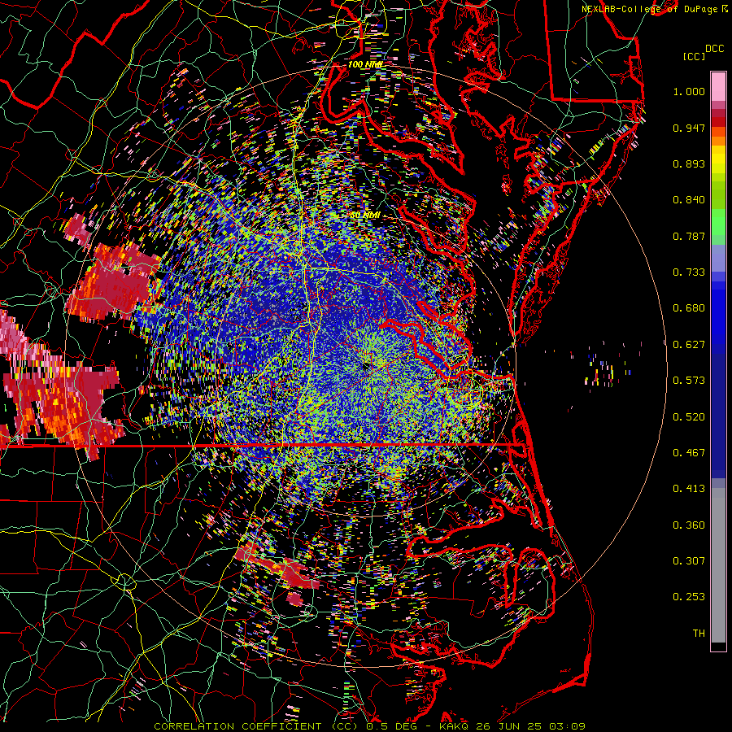Click the TH label on the scale
Viewport: 732px width, 732px height.
(x=699, y=634)
